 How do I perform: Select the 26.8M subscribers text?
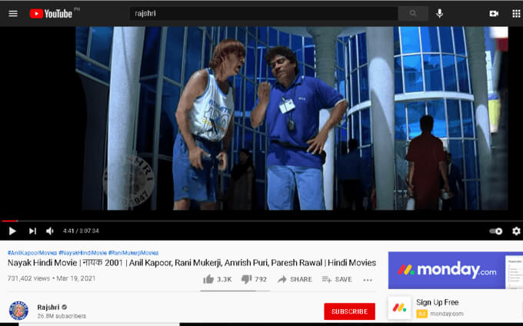pyautogui.click(x=62, y=316)
